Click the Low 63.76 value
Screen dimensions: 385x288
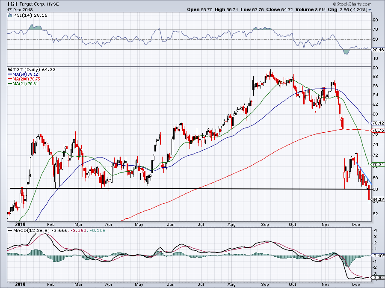click(252, 9)
